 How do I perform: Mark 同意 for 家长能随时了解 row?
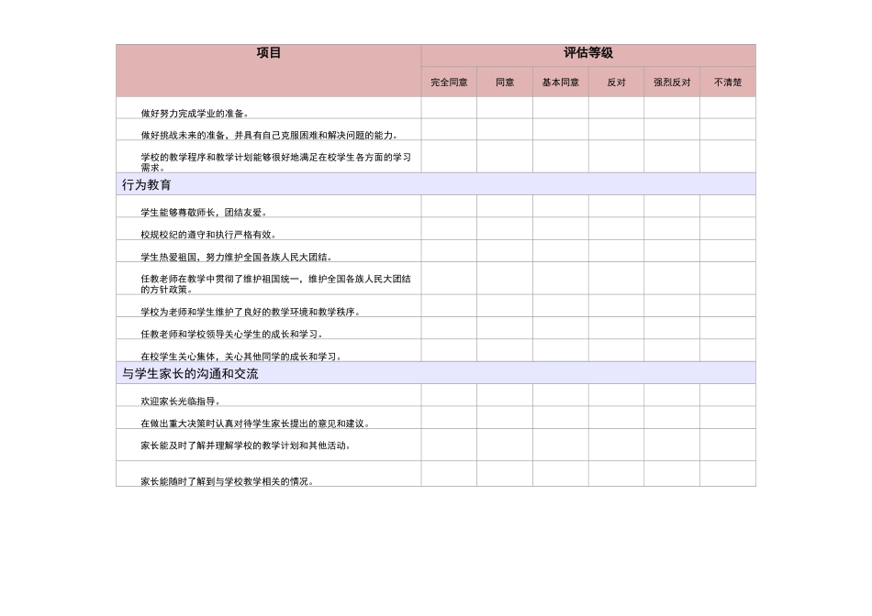point(505,474)
